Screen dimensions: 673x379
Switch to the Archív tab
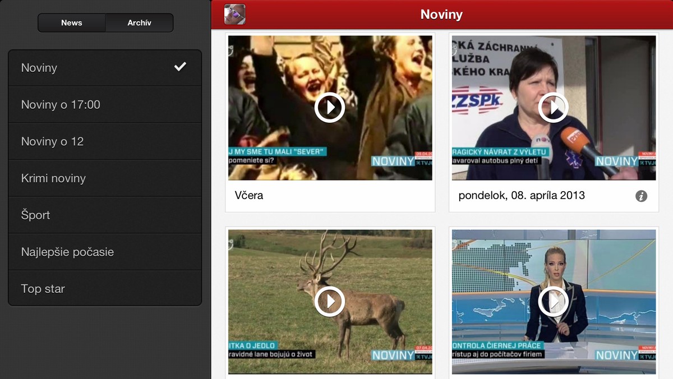pos(139,23)
